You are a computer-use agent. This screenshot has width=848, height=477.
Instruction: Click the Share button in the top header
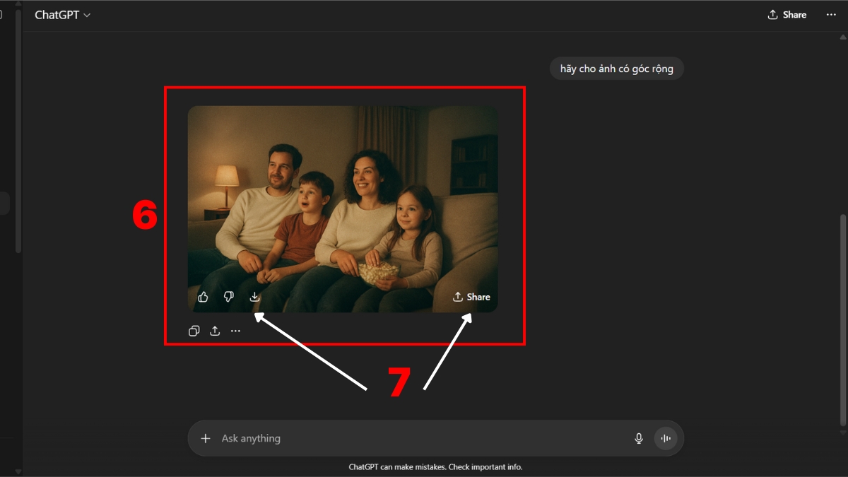click(x=787, y=15)
